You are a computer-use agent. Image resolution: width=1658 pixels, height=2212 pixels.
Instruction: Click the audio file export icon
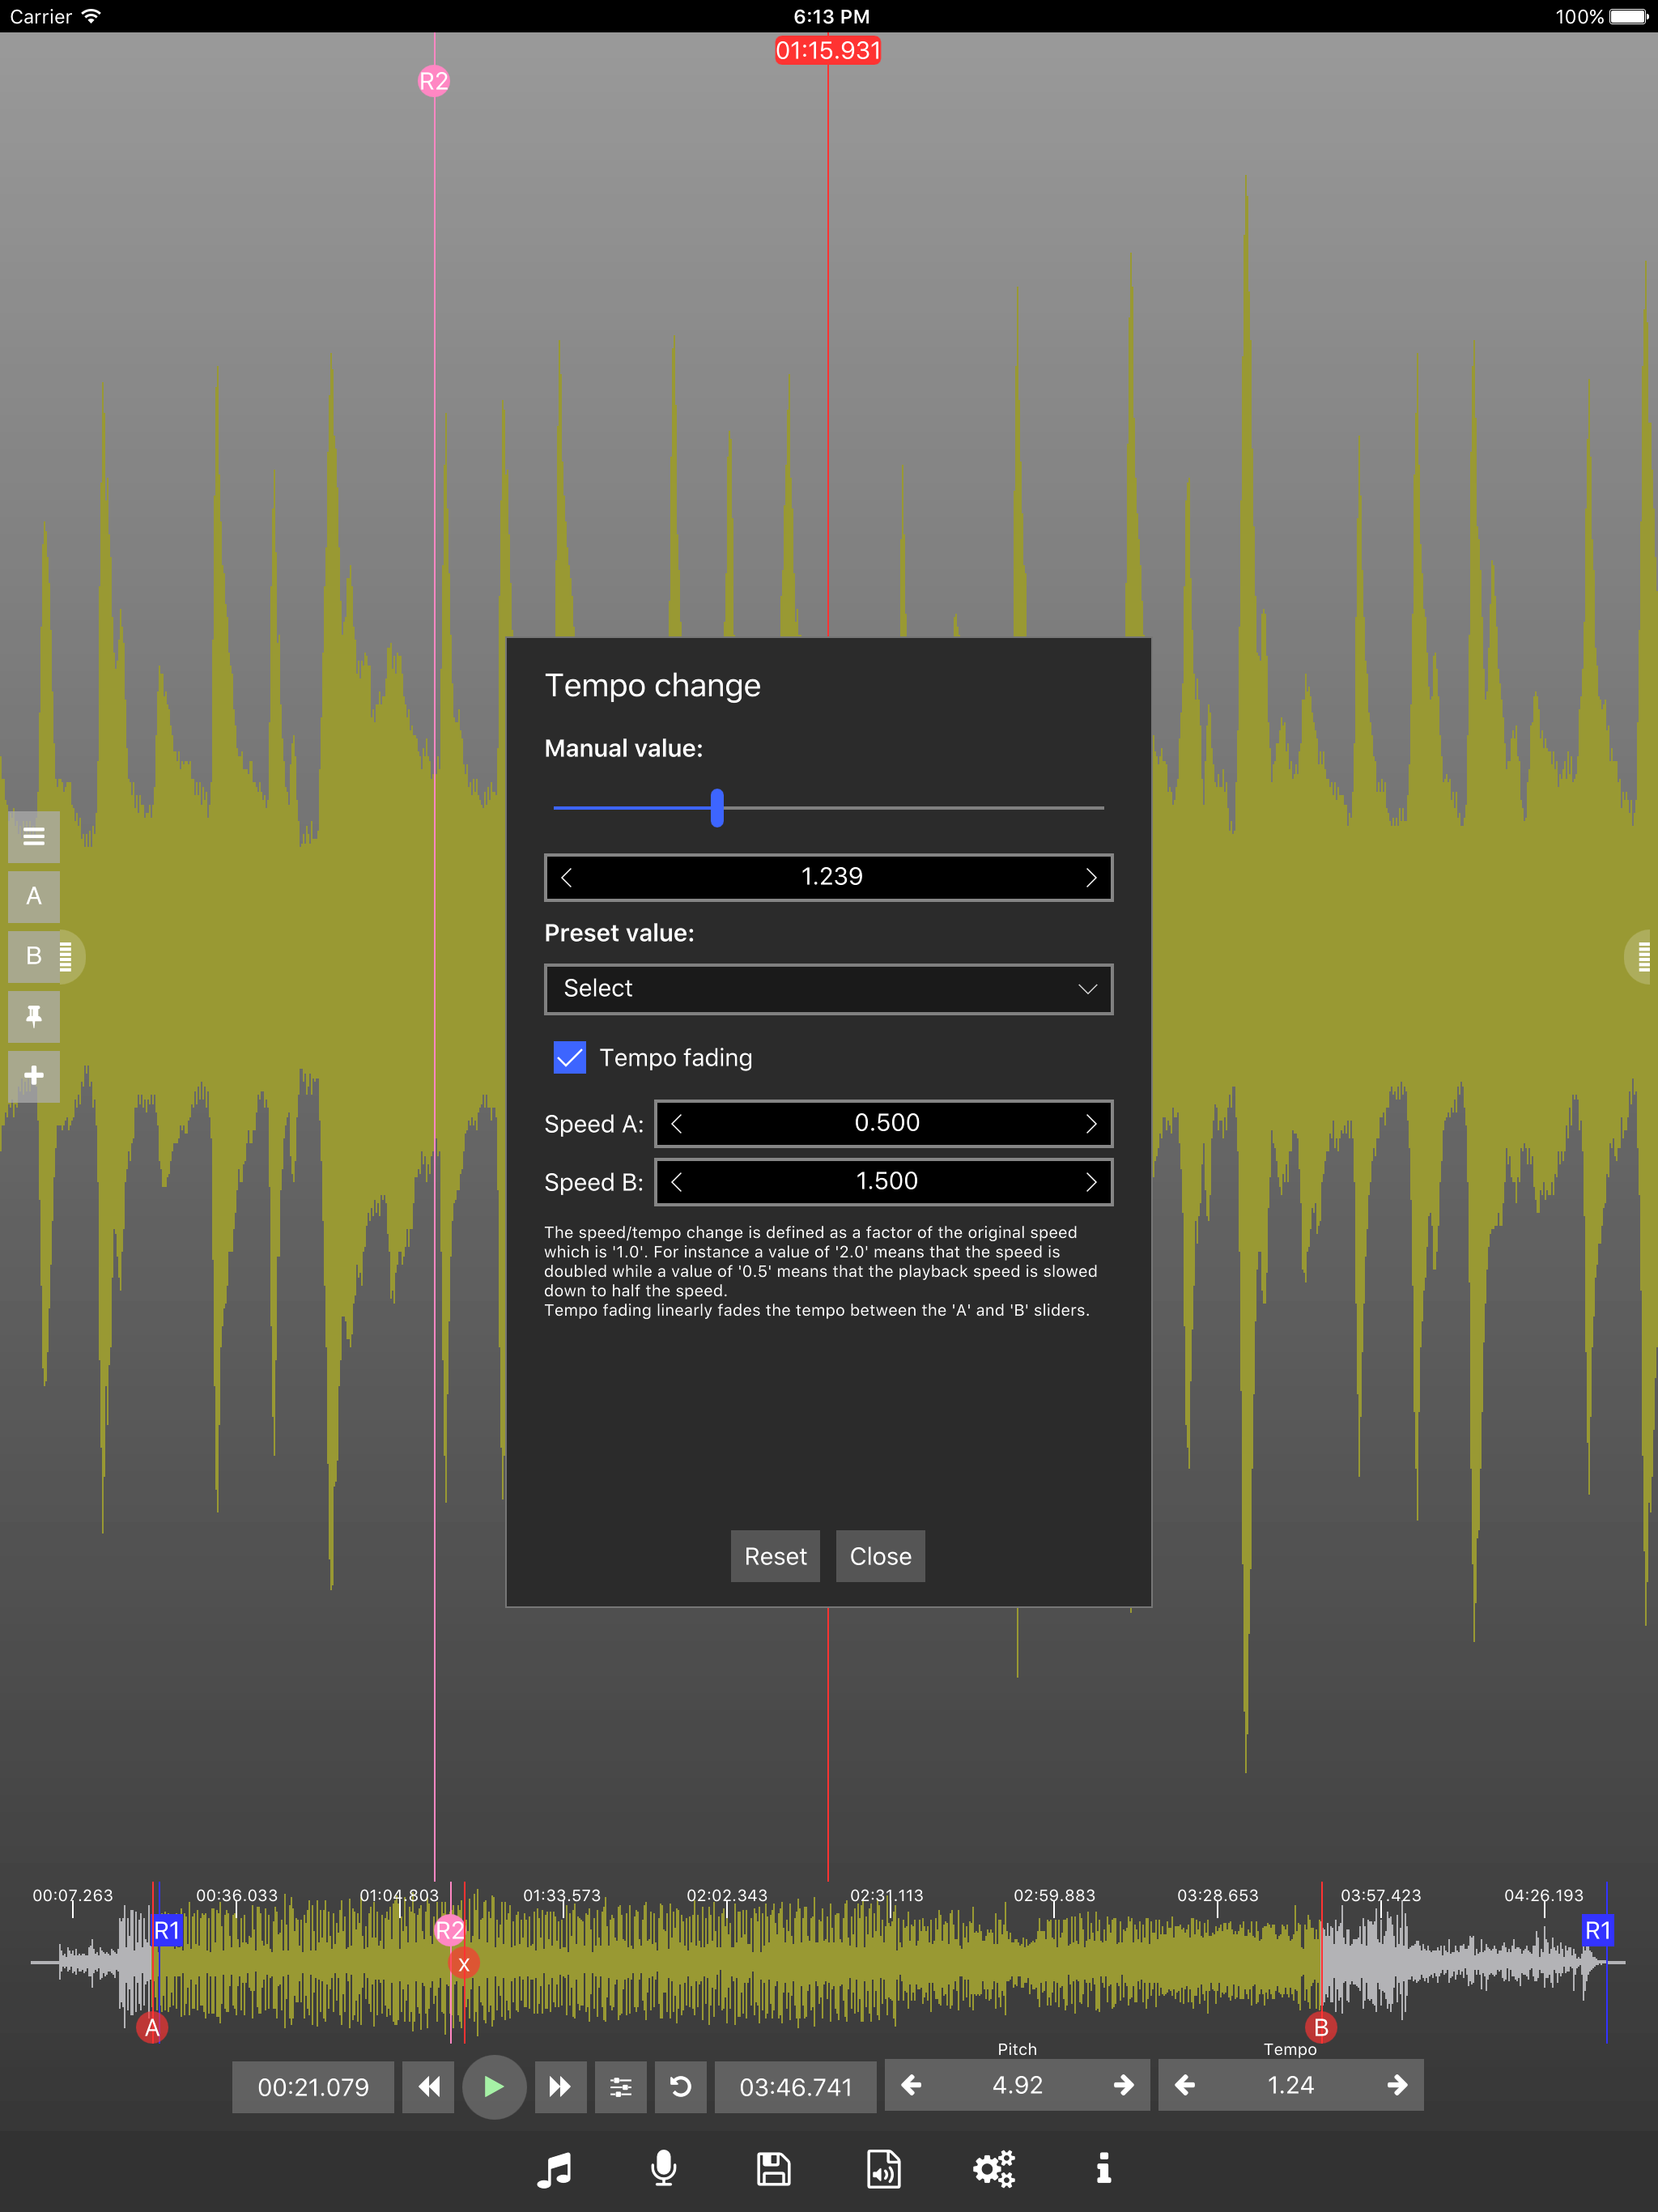[884, 2169]
